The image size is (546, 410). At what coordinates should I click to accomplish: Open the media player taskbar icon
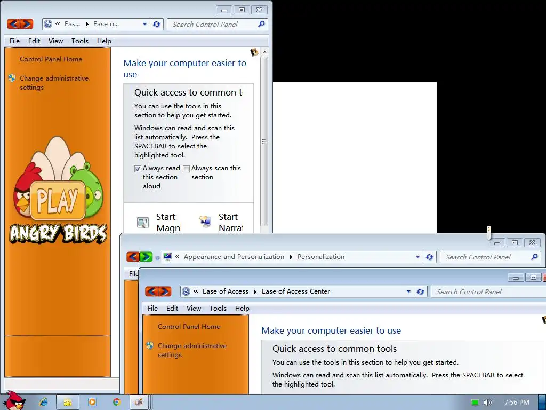pyautogui.click(x=92, y=403)
